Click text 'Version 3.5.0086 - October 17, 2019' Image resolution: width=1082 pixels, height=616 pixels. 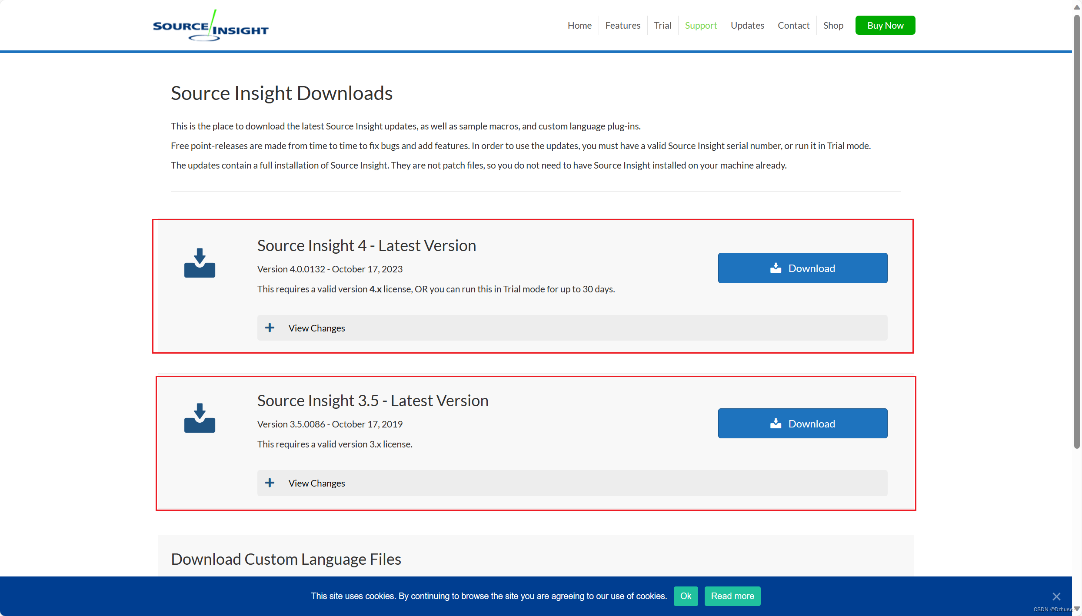(x=330, y=424)
